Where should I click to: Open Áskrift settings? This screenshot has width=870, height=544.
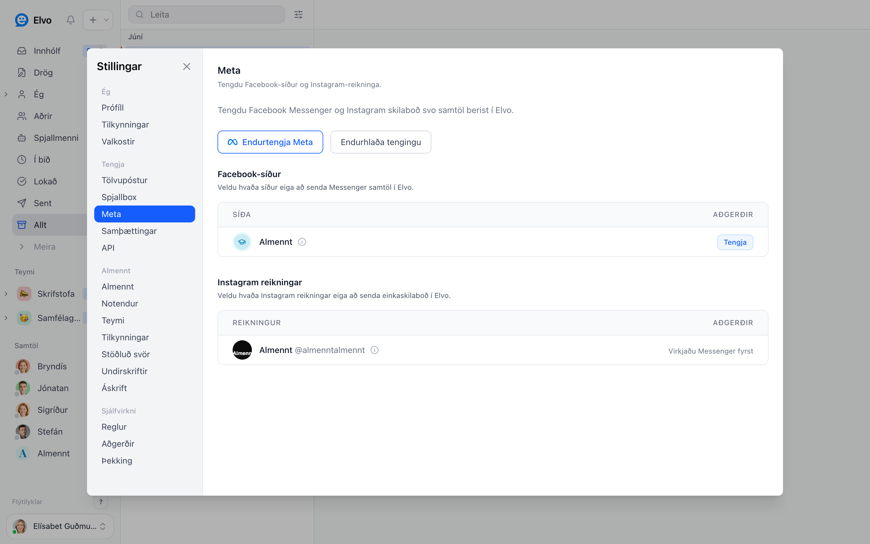[x=144, y=388]
